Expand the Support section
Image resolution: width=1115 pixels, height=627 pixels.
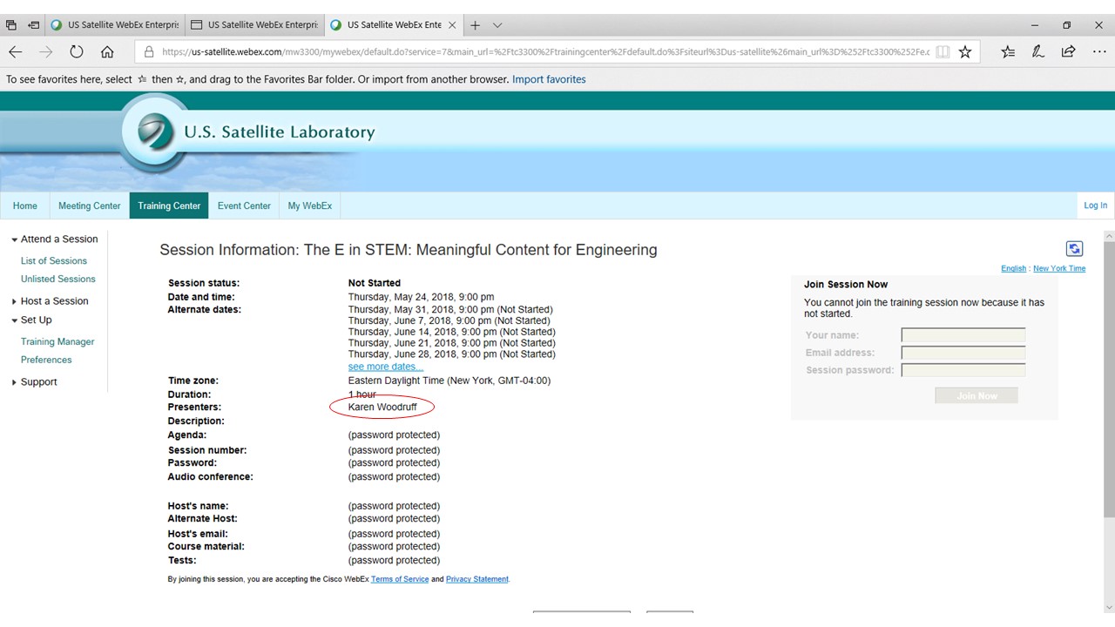click(x=15, y=382)
